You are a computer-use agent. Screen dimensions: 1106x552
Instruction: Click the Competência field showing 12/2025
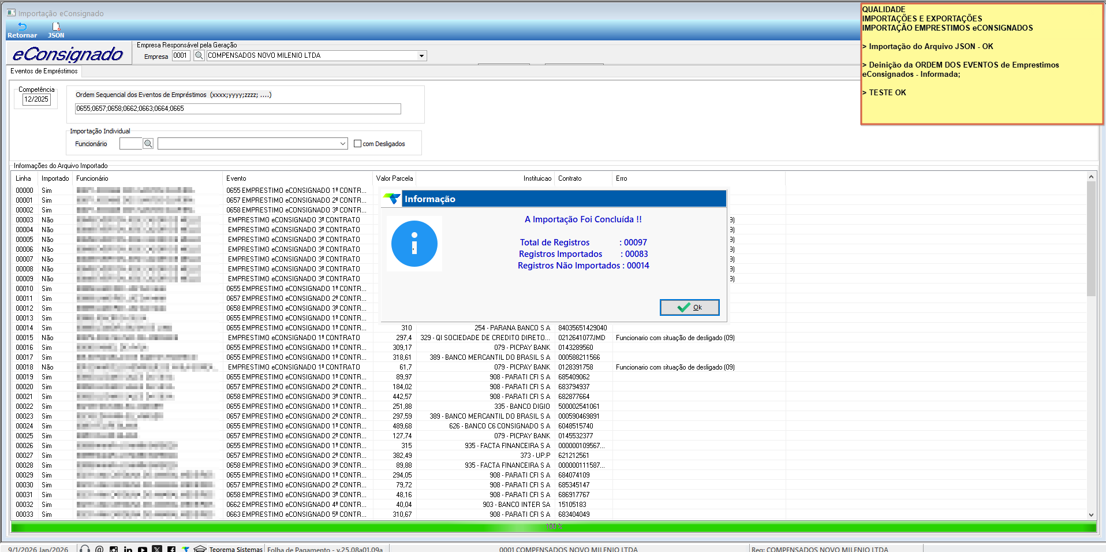[36, 99]
